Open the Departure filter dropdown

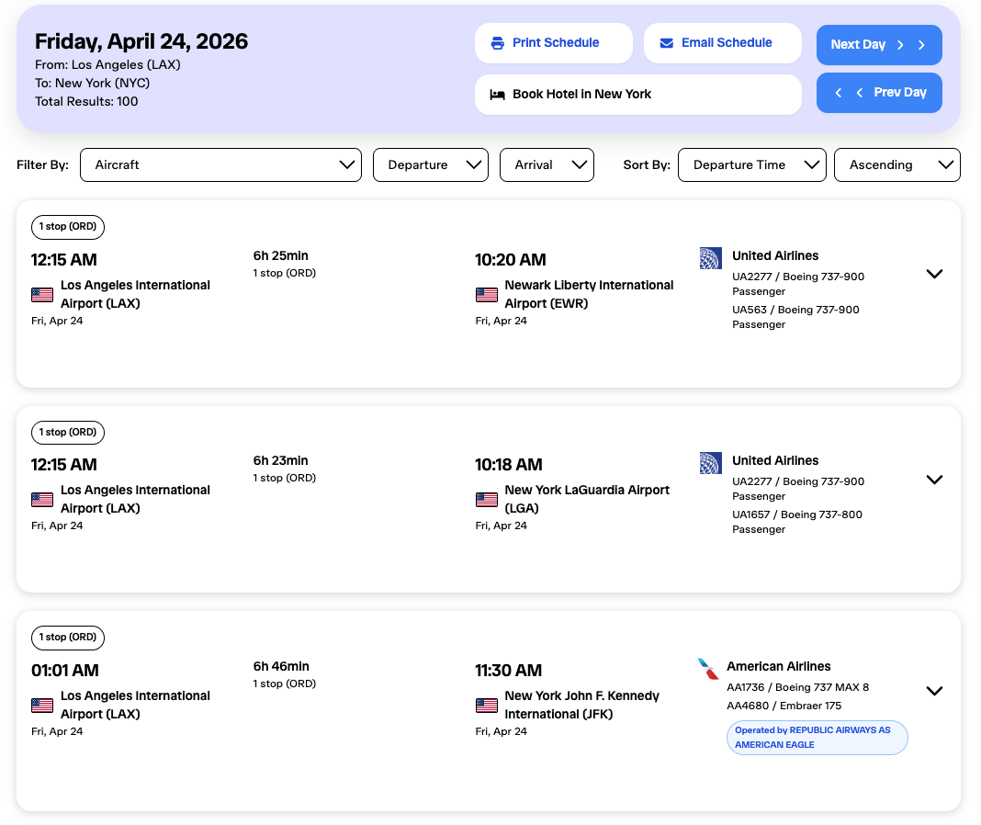point(430,165)
